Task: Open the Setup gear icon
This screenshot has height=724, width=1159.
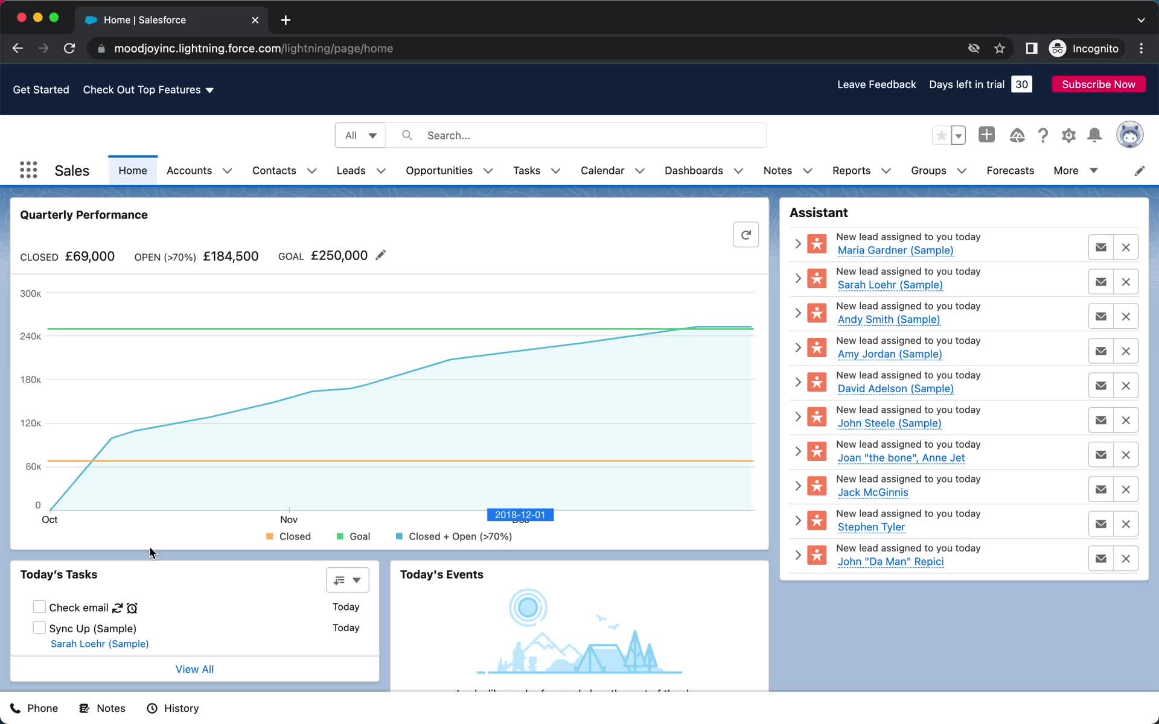Action: 1068,136
